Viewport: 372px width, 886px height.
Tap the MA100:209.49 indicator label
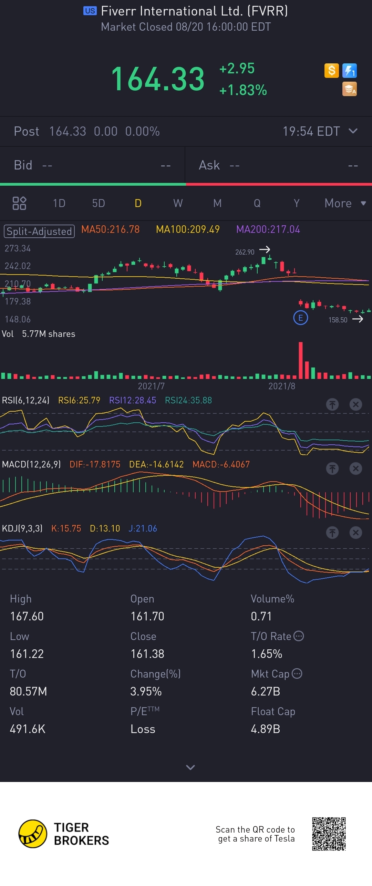point(188,229)
